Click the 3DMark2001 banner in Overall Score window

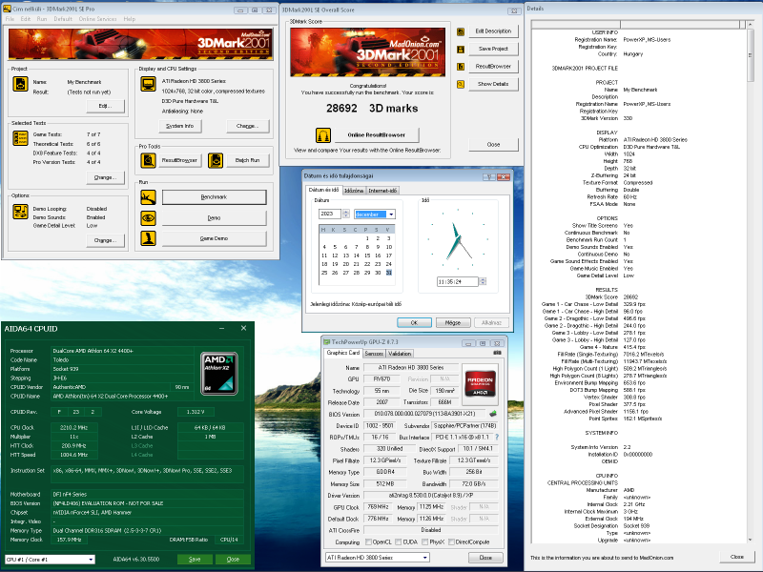click(x=367, y=52)
